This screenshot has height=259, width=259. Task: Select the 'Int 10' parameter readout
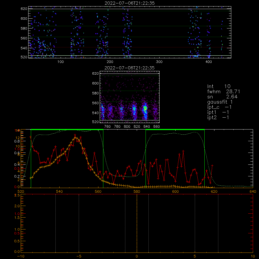click(219, 87)
